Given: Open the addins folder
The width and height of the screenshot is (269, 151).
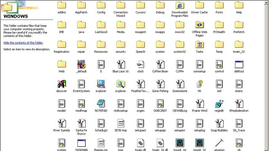Looking at the screenshot, I should pyautogui.click(x=62, y=5).
